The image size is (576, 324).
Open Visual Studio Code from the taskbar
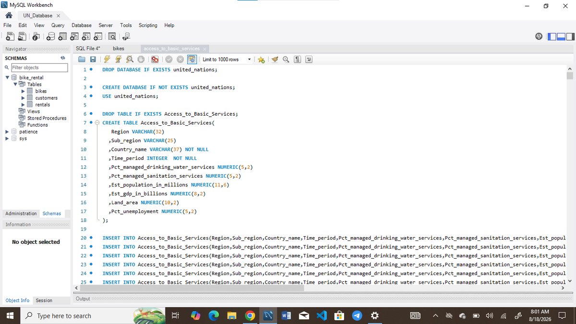[322, 316]
